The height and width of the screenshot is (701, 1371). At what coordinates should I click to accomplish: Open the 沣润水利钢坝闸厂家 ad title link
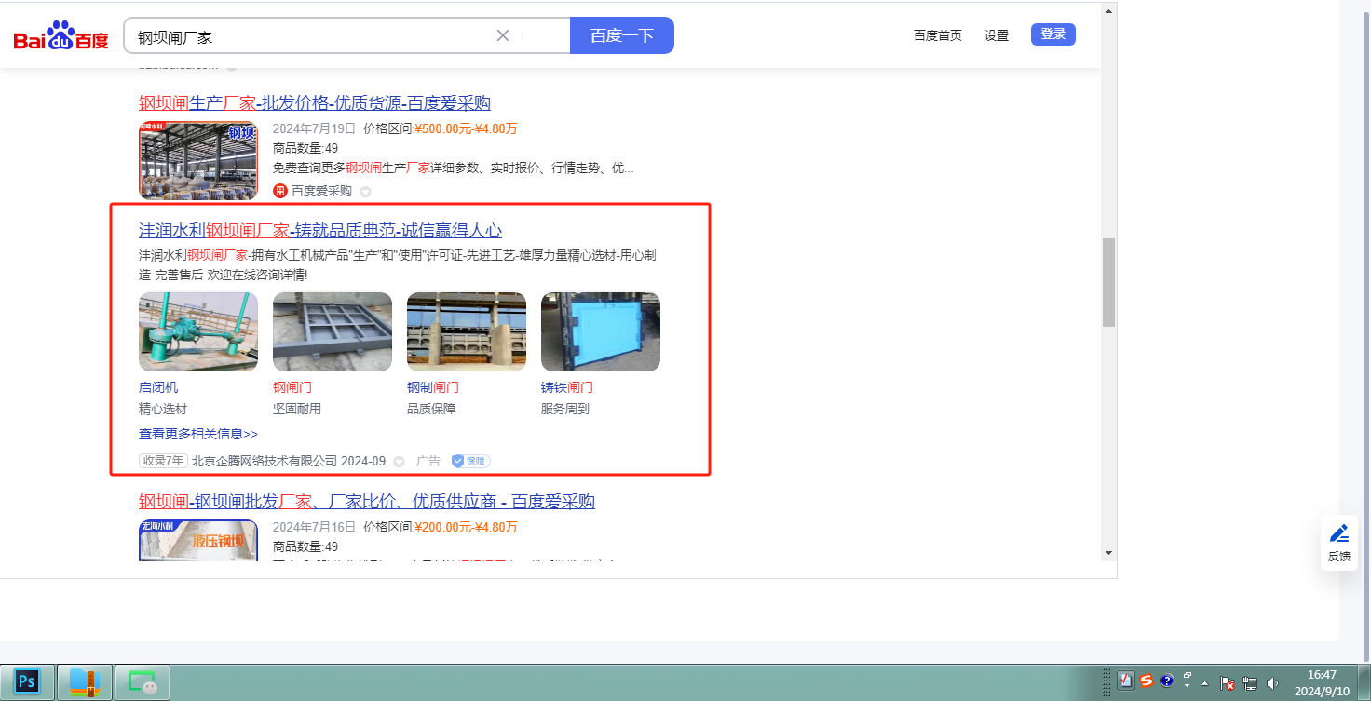[320, 230]
